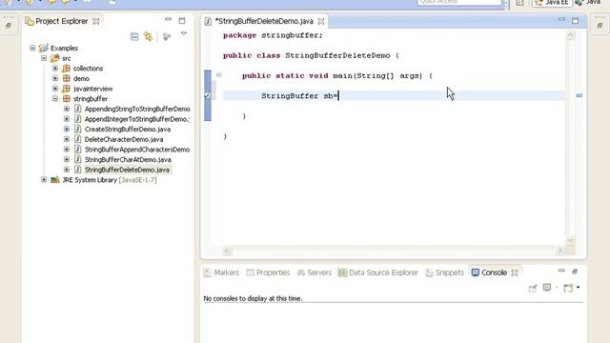Switch to the Servers tab
The width and height of the screenshot is (610, 343).
click(315, 272)
